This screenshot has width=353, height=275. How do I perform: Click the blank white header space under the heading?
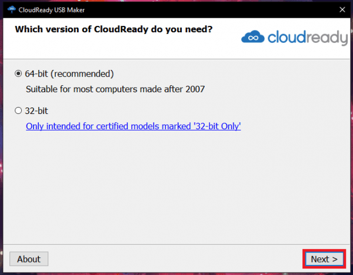112,47
